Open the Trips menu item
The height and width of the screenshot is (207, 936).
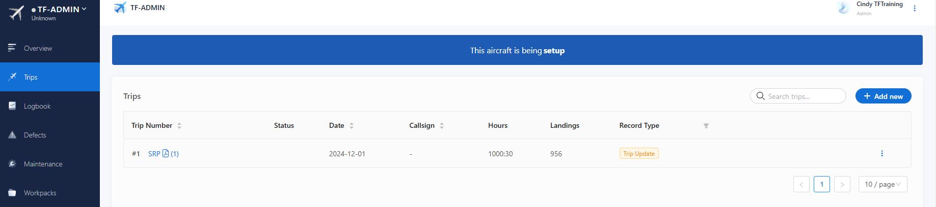(x=31, y=77)
